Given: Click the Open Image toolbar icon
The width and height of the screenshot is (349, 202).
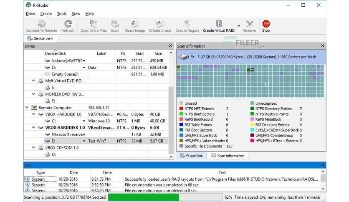Looking at the screenshot, I should pos(135,24).
